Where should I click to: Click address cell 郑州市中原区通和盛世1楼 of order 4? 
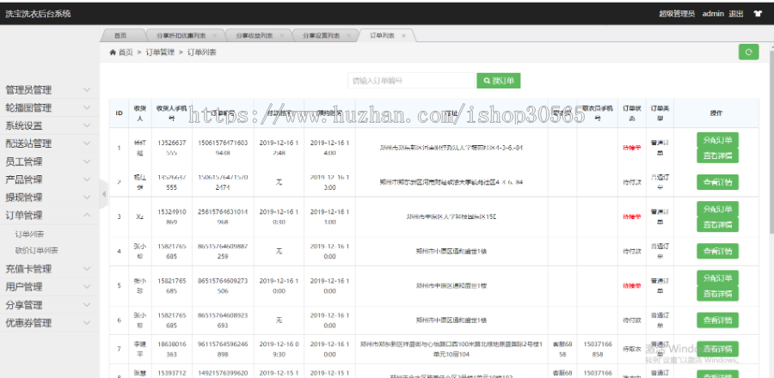[451, 252]
